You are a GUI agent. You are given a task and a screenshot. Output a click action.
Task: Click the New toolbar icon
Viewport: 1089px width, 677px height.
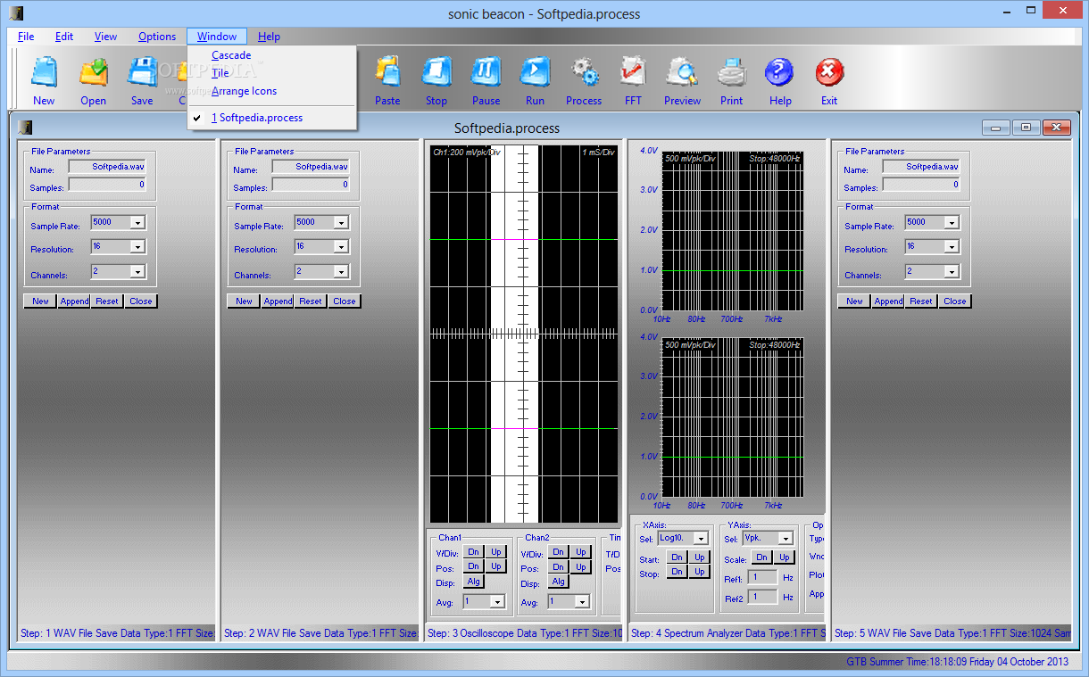click(44, 72)
